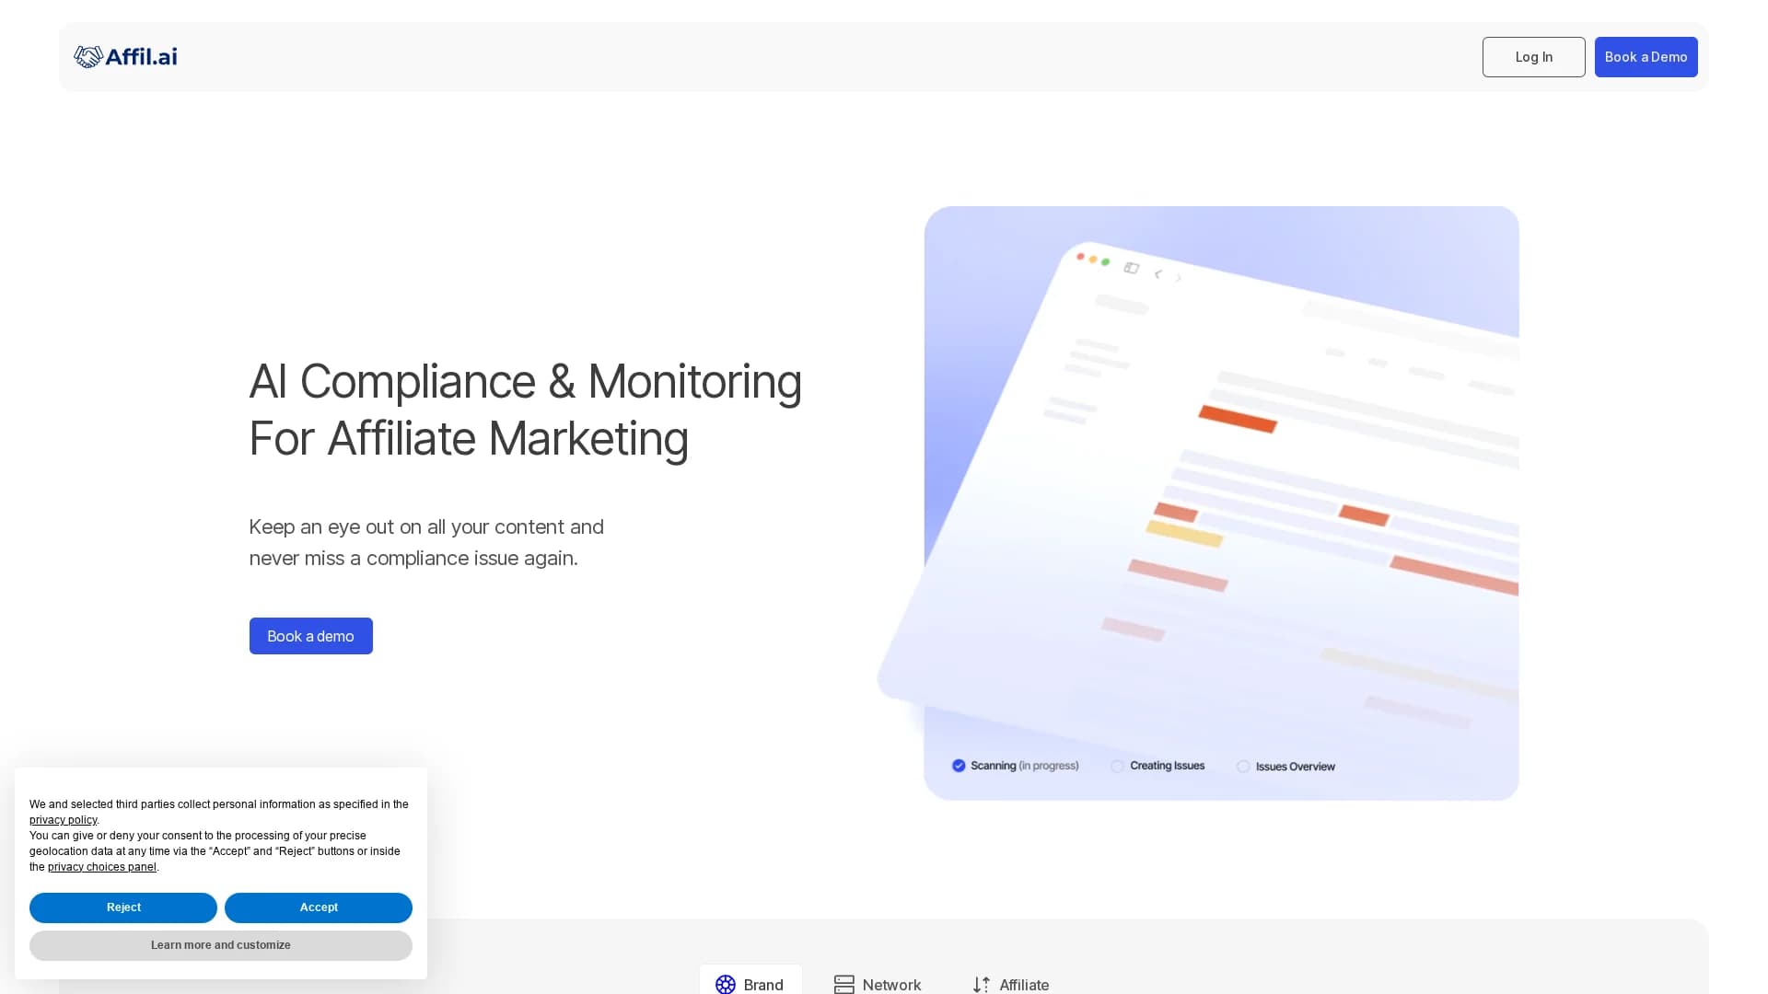
Task: Switch to the Affiliate tab
Action: click(1010, 984)
